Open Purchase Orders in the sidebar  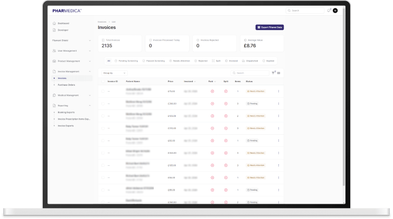coord(67,85)
